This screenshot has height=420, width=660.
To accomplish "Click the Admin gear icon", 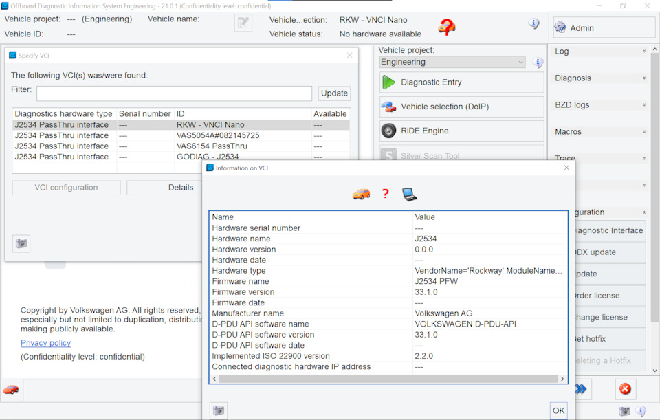I will tap(560, 27).
